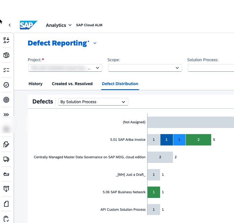Click the (Not Assigned) gray bar
The height and width of the screenshot is (223, 234).
pos(191,122)
